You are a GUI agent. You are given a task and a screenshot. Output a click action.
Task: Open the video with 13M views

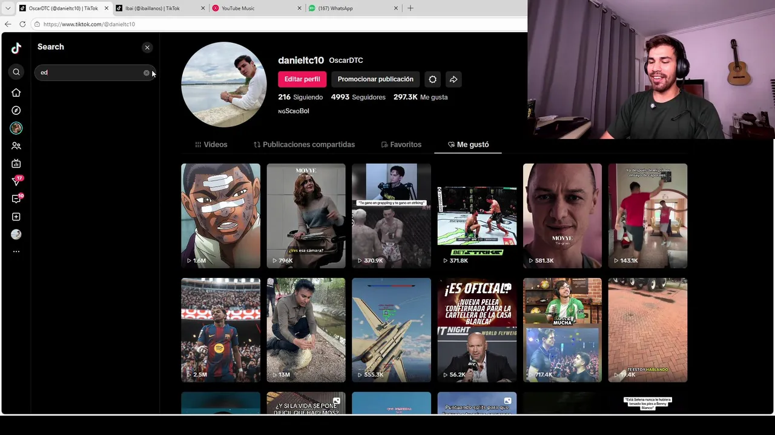click(x=306, y=330)
